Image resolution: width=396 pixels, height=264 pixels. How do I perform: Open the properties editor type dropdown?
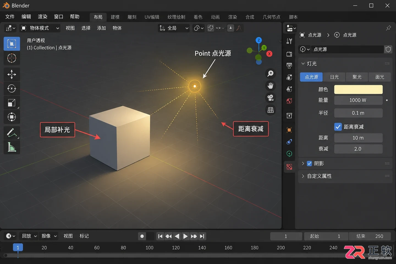pos(291,28)
